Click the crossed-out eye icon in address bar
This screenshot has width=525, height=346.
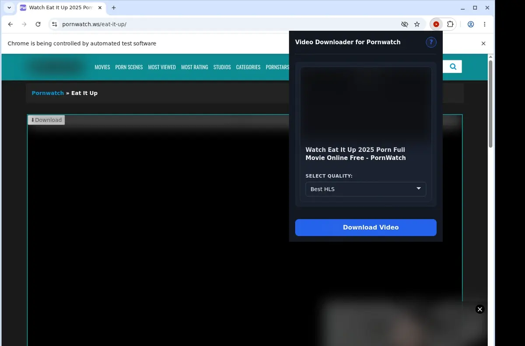point(404,25)
